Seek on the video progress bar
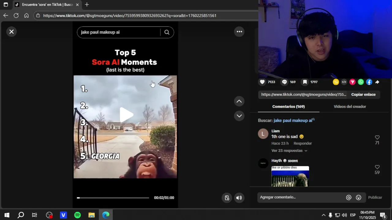This screenshot has width=392, height=220. point(113,198)
